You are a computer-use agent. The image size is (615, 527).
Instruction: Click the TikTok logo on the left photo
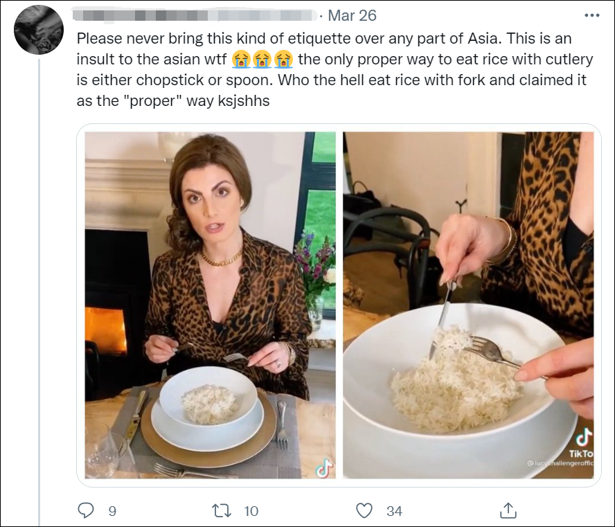tap(324, 468)
